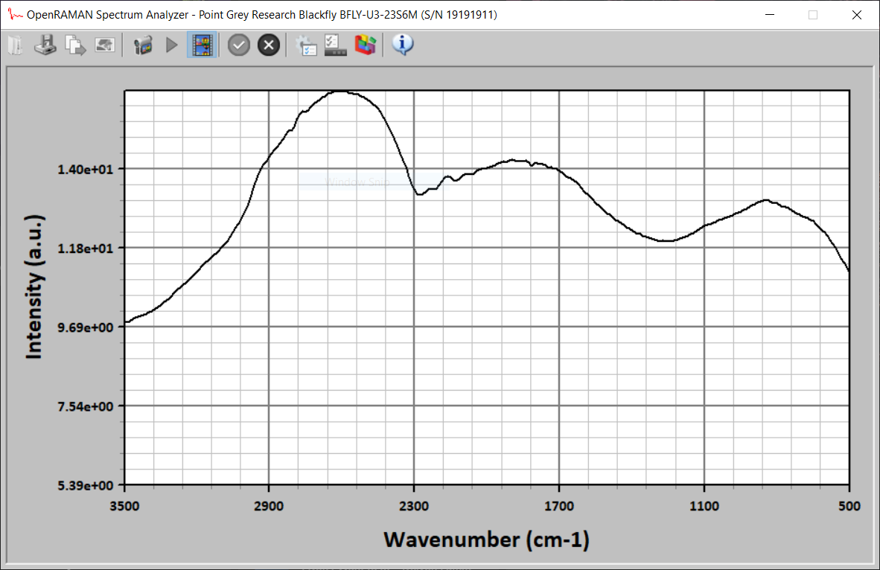Image resolution: width=880 pixels, height=570 pixels.
Task: Click the Wavenumber axis label
Action: pos(486,539)
